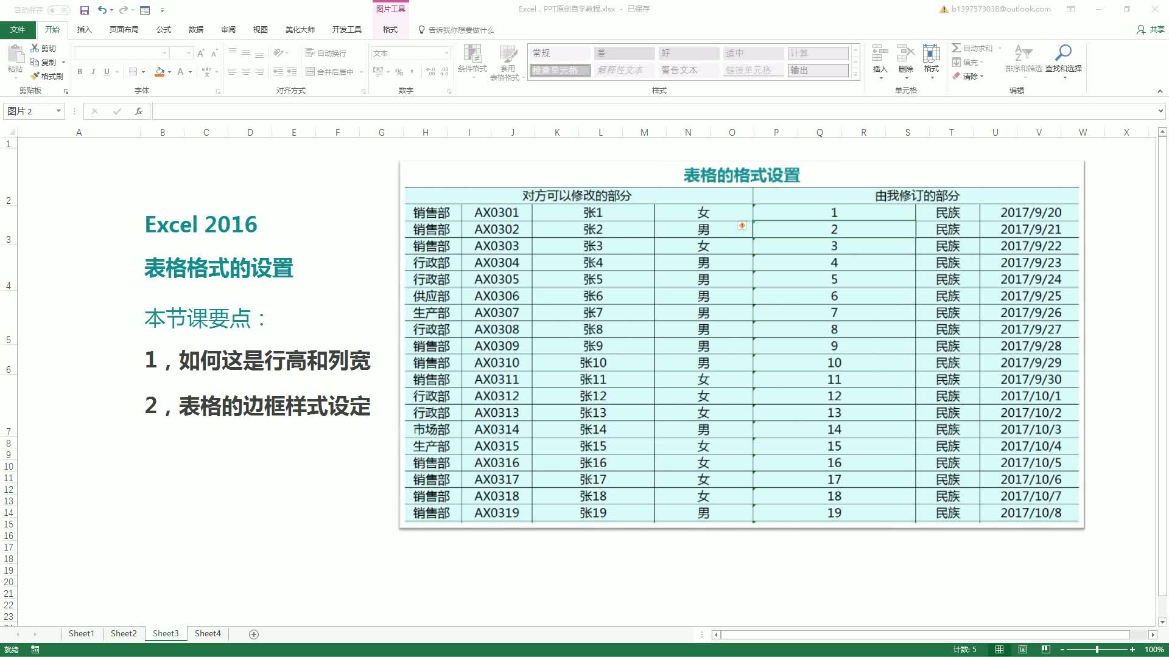Switch to the 数据 ribbon tab
1169x657 pixels.
point(195,29)
